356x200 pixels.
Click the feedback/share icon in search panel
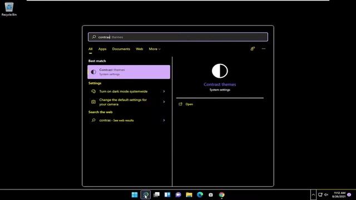(x=253, y=49)
